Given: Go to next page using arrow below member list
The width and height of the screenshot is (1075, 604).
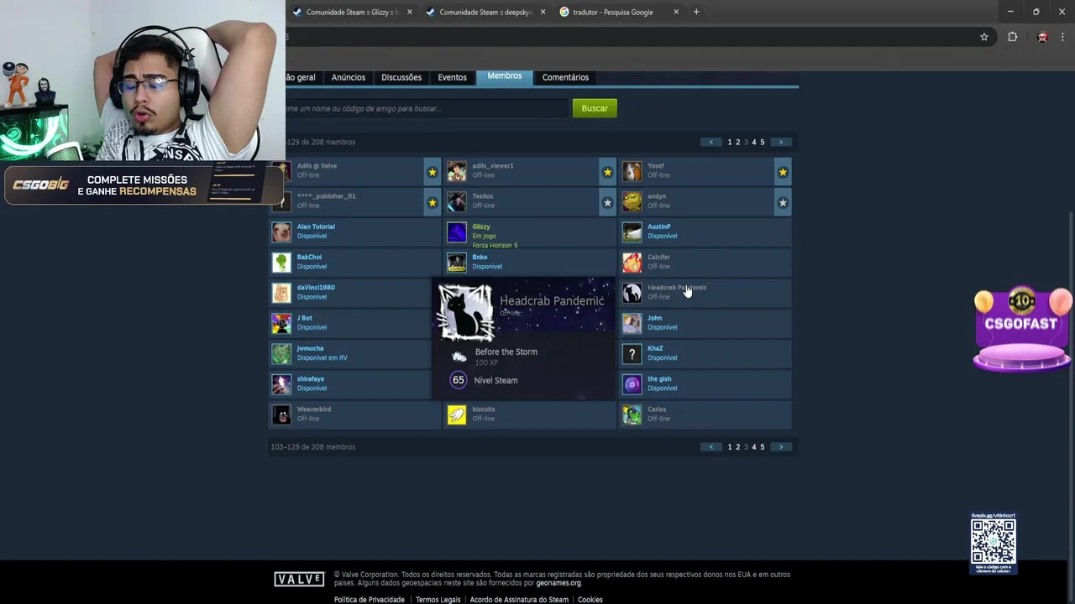Looking at the screenshot, I should coord(781,447).
